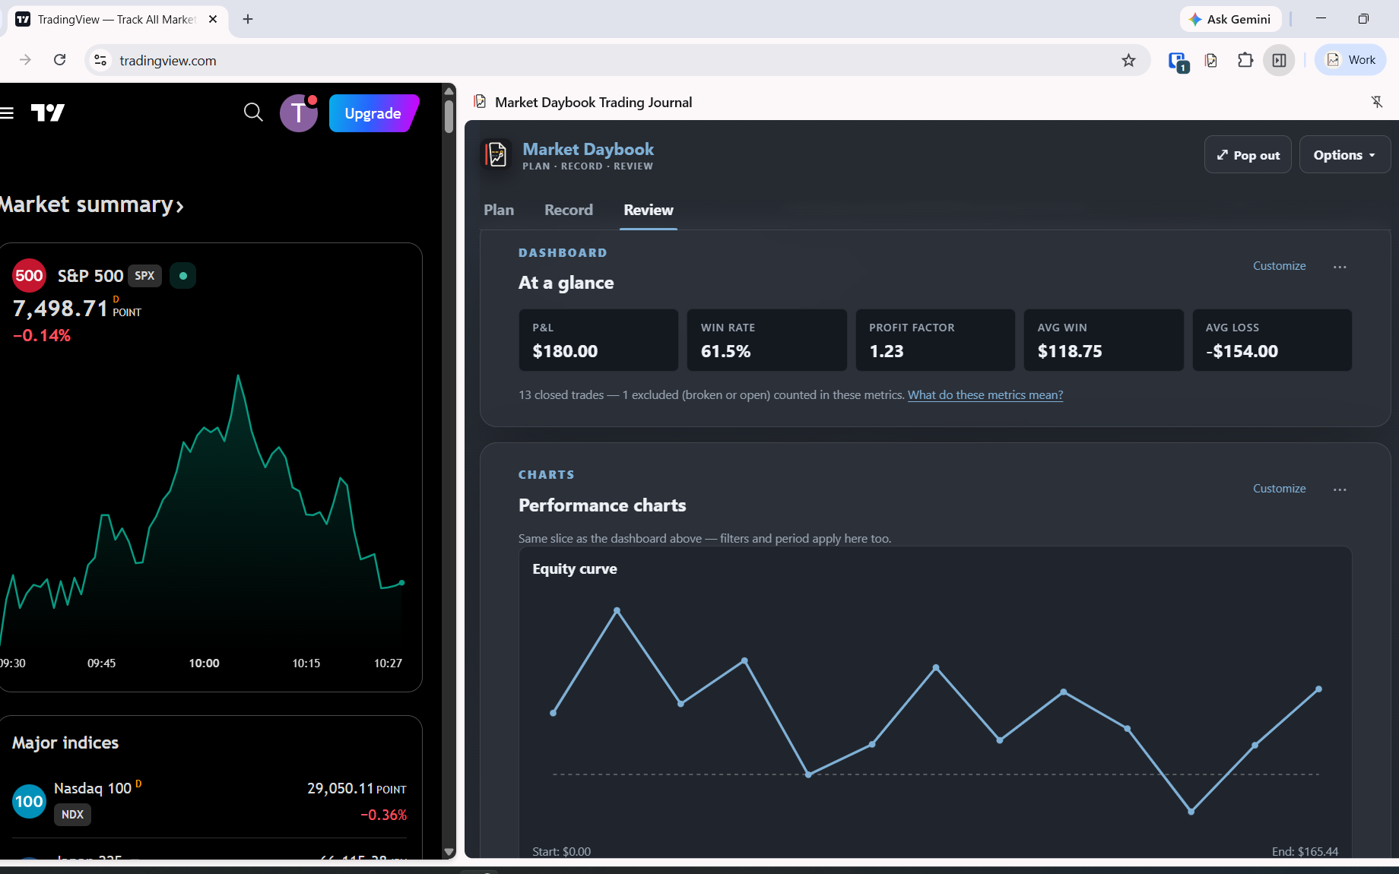Click the Avg Loss -$154.00 card
This screenshot has width=1399, height=874.
pyautogui.click(x=1272, y=340)
